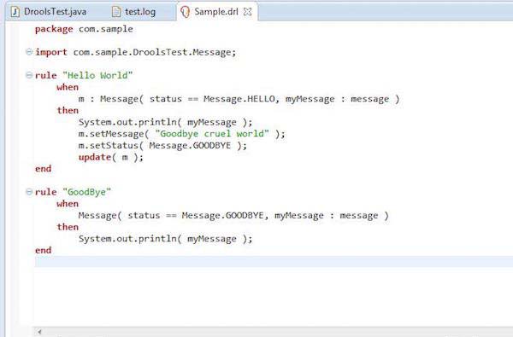Collapse the import statement fold marker
Screen dimensions: 513x337
(x=29, y=51)
